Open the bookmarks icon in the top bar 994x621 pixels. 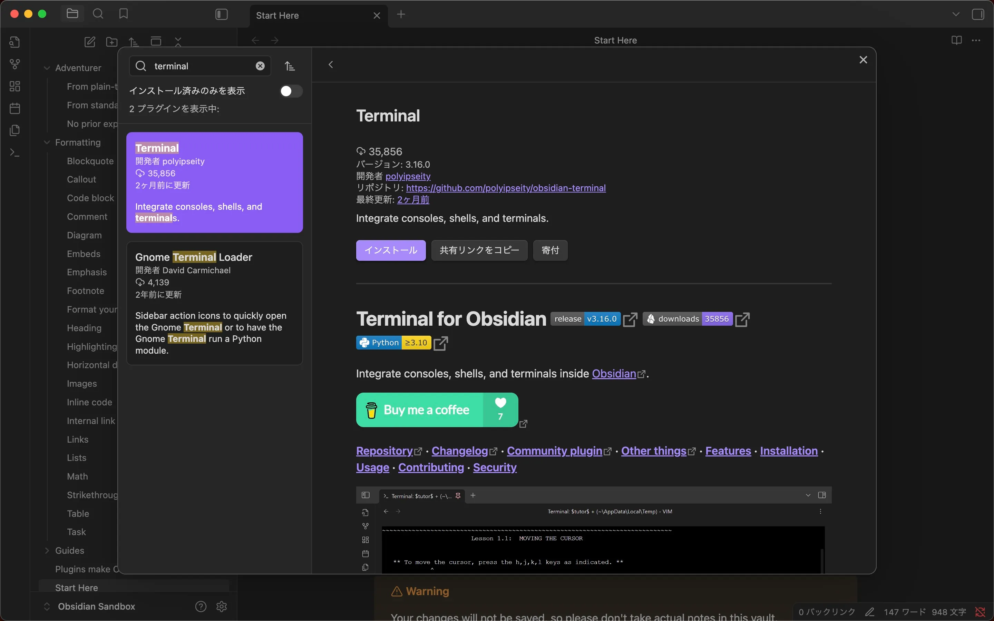pyautogui.click(x=123, y=14)
